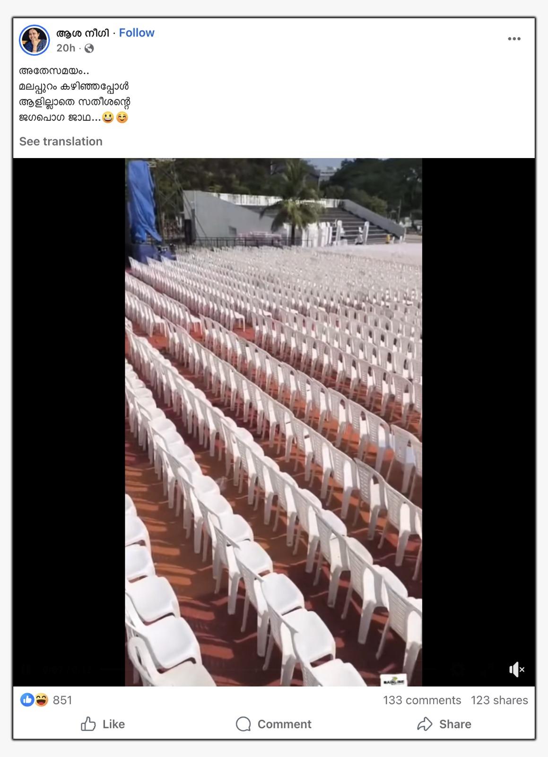Open the 851 reactions list
548x757 pixels.
tap(62, 700)
